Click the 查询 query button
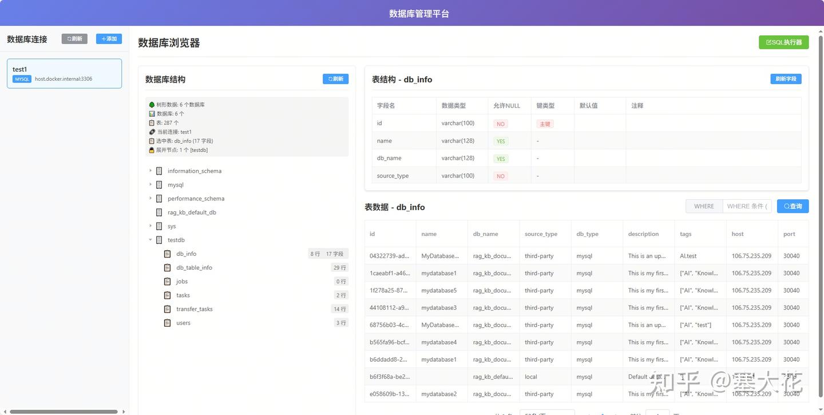The height and width of the screenshot is (415, 824). click(x=793, y=206)
